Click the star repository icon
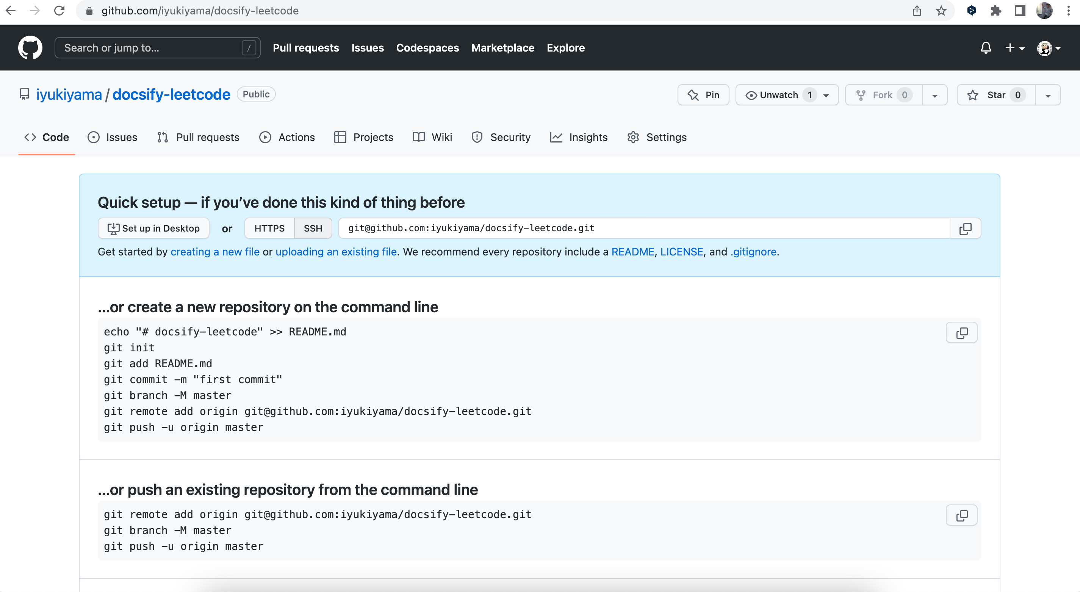The image size is (1080, 592). point(973,94)
